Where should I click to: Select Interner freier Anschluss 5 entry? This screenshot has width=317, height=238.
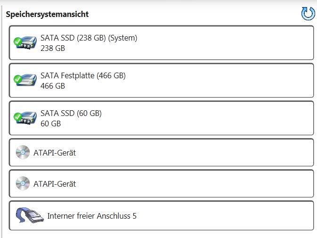162,215
